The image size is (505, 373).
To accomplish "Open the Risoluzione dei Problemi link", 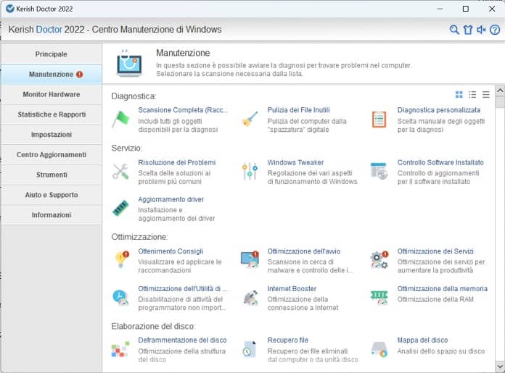I will (x=176, y=162).
